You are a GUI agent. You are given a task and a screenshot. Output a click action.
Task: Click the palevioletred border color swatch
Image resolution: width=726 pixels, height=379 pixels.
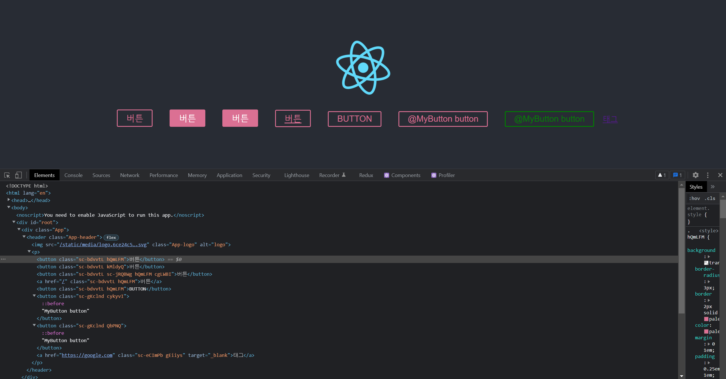706,319
